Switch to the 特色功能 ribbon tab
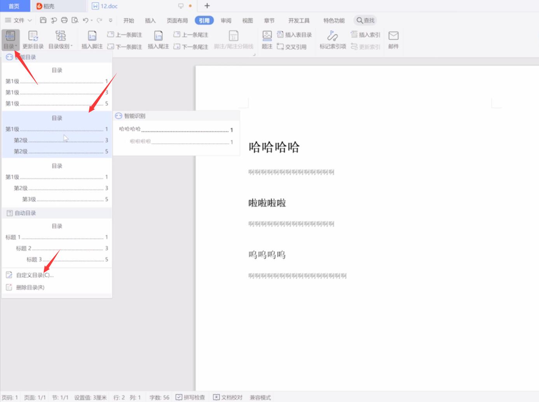 click(x=334, y=21)
